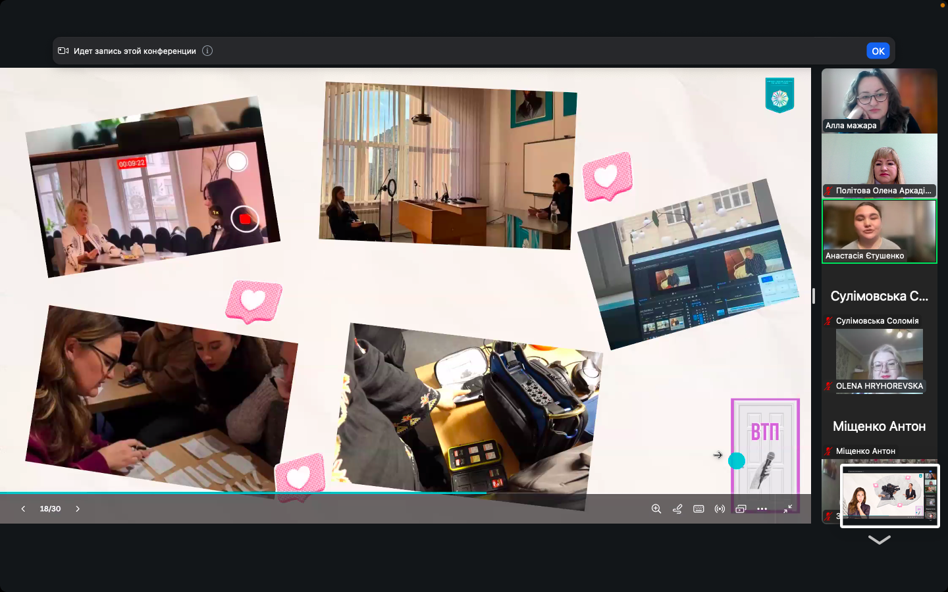Viewport: 948px width, 592px height.
Task: Click Анастасія Єтушенко active speaker tile
Action: coord(879,231)
